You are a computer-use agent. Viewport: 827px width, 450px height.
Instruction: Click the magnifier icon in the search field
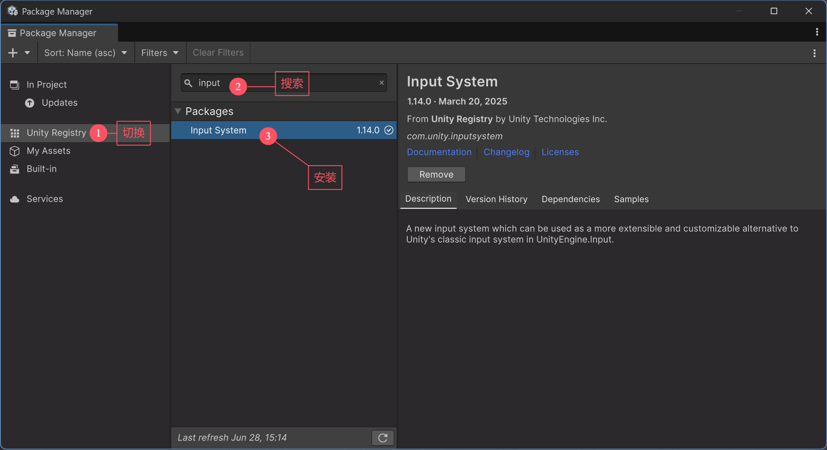tap(188, 83)
